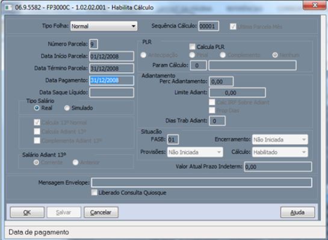Open the Encerramento dropdown
Viewport: 328px width, 240px height.
point(280,140)
